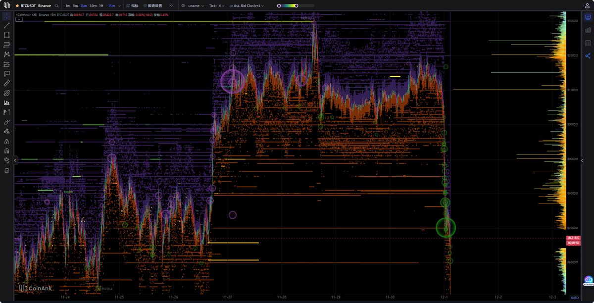Select the comment annotation tool

(x=7, y=74)
